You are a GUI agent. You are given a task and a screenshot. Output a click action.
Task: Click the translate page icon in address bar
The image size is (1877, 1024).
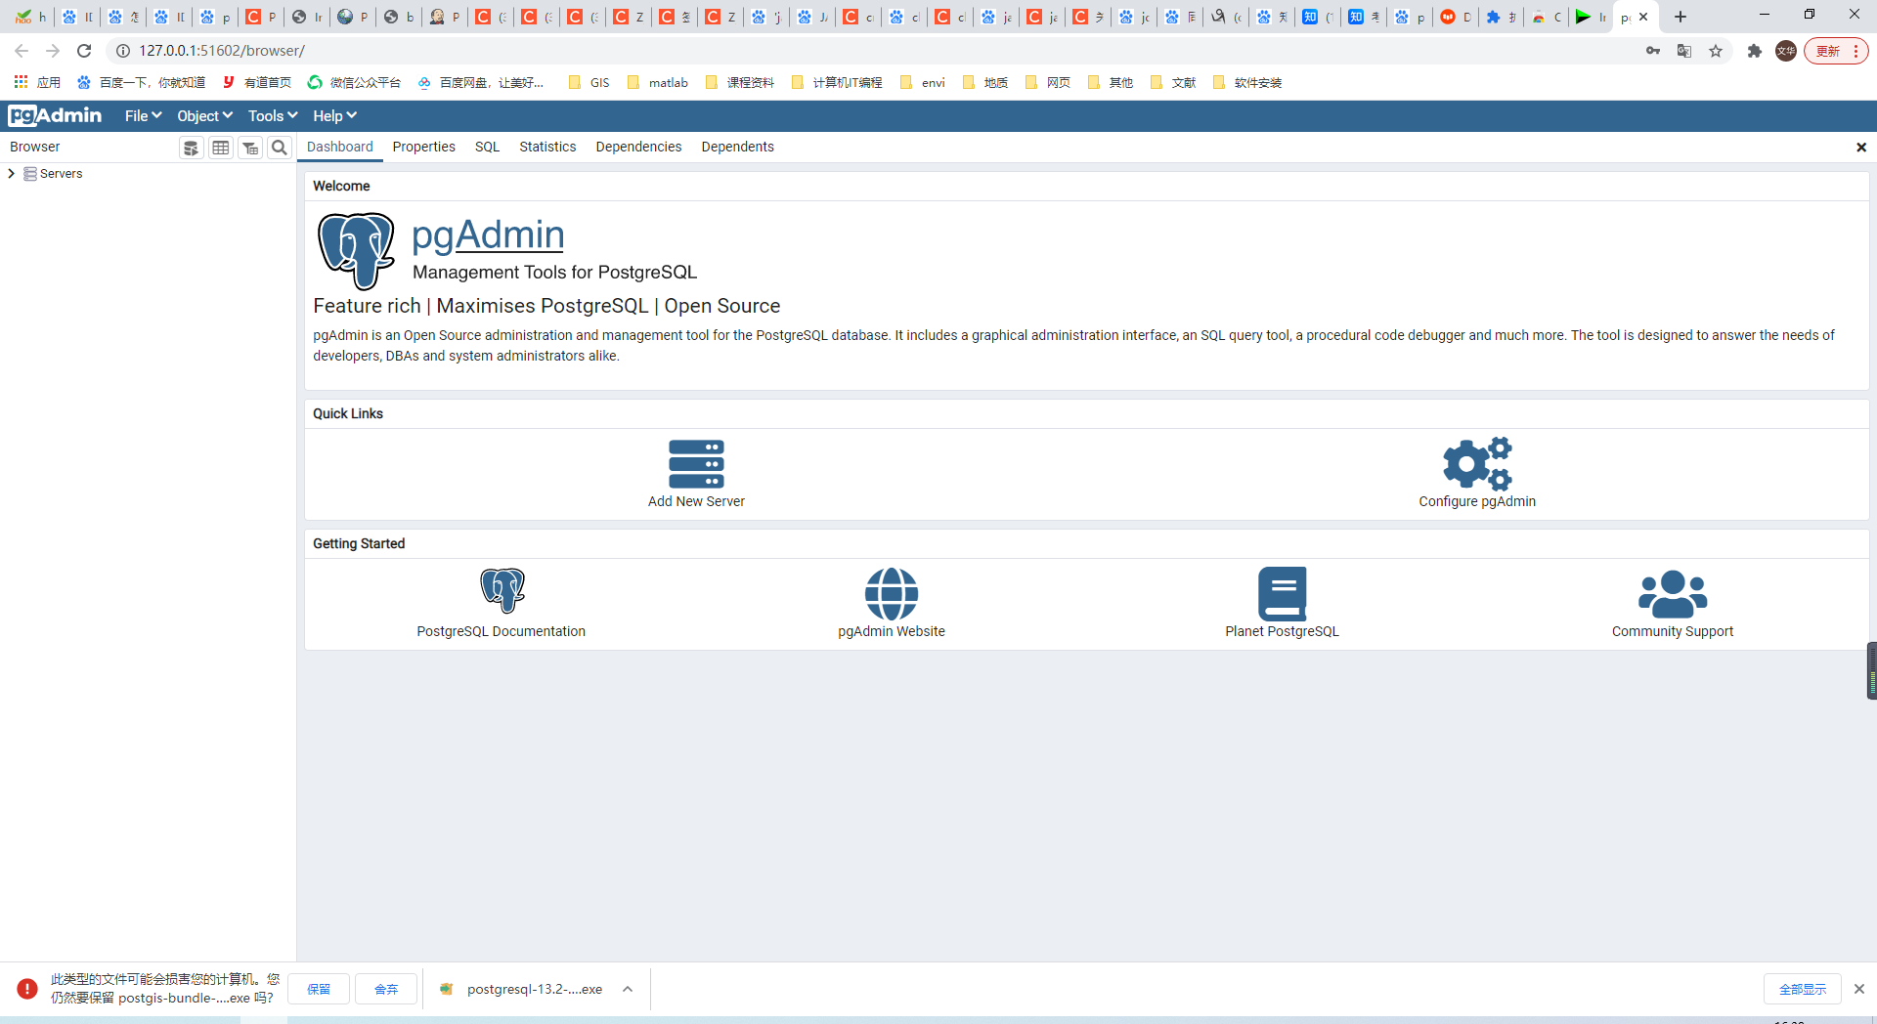coord(1684,51)
